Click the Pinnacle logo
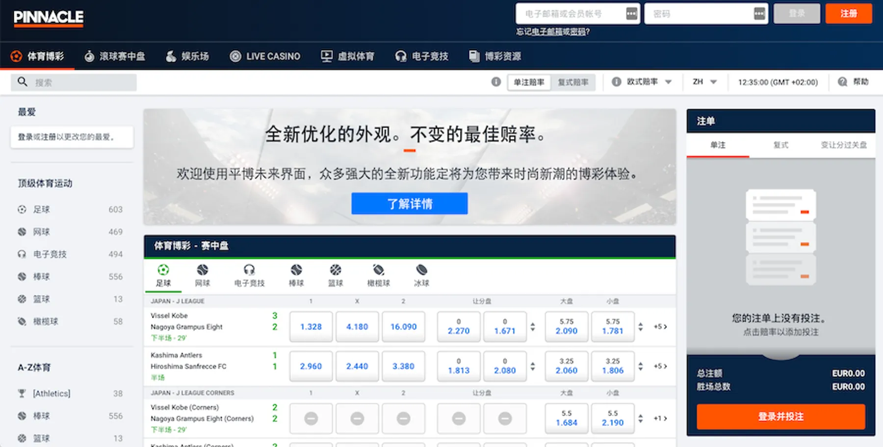This screenshot has width=883, height=447. coord(49,18)
